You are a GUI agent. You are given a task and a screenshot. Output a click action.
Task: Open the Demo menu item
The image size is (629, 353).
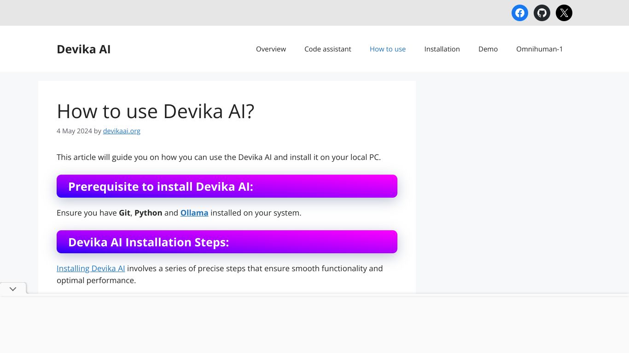(488, 49)
